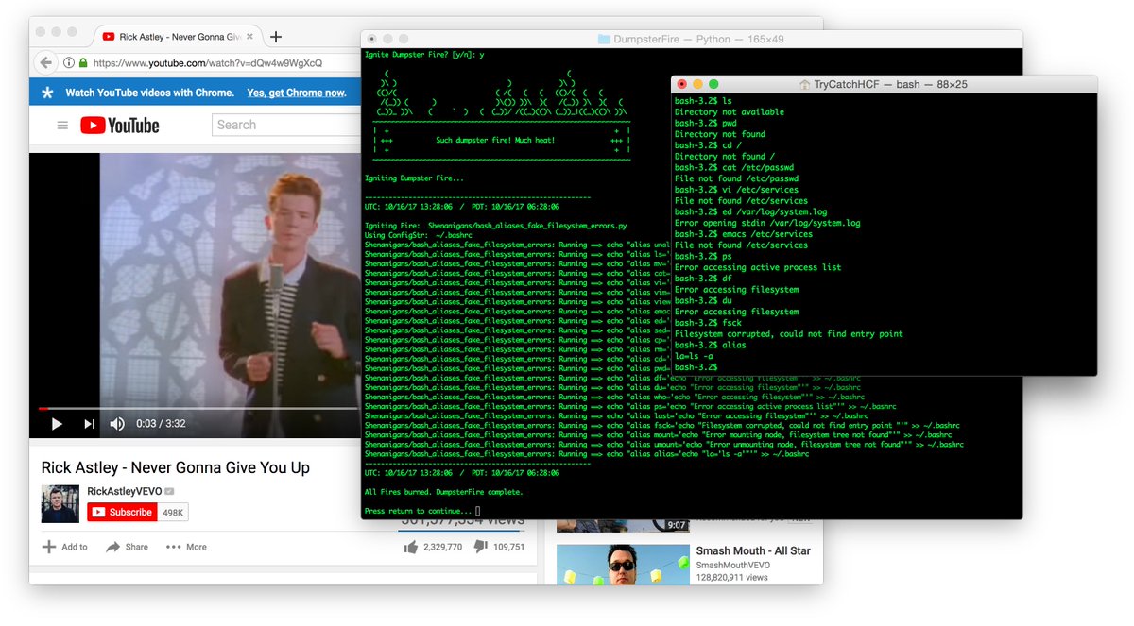Viewport: 1134px width, 626px height.
Task: Open YouTube home via the YouTube logo
Action: coord(119,125)
